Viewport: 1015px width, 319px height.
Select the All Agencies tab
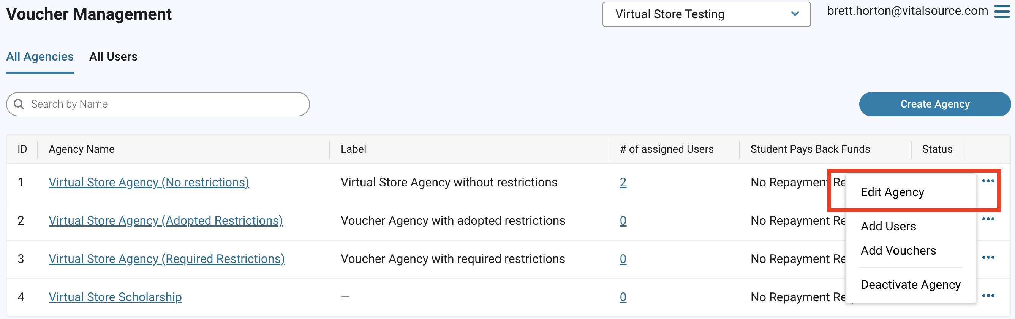[40, 56]
